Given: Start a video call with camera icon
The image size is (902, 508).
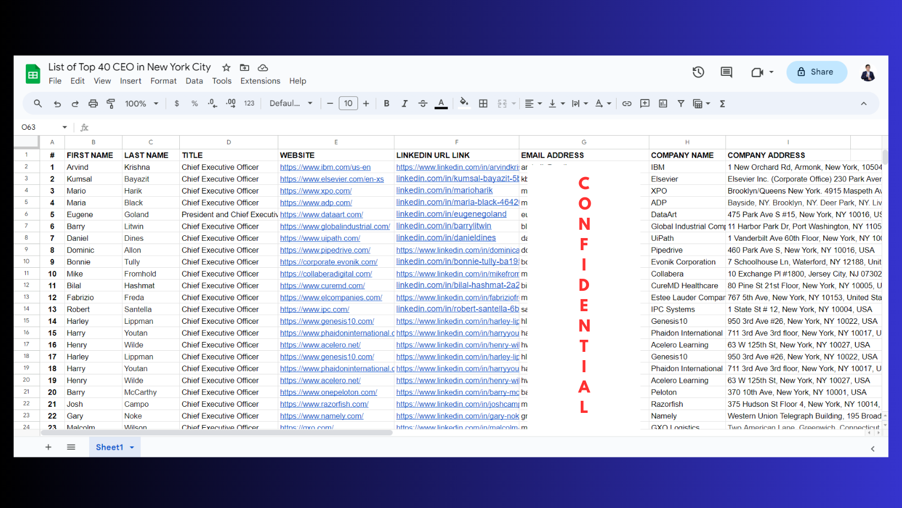Looking at the screenshot, I should [x=757, y=72].
